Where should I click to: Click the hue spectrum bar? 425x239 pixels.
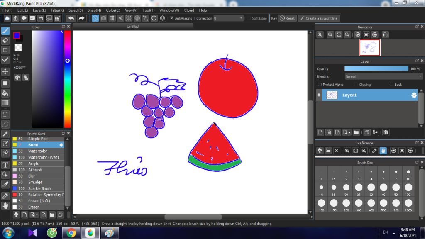[x=68, y=79]
